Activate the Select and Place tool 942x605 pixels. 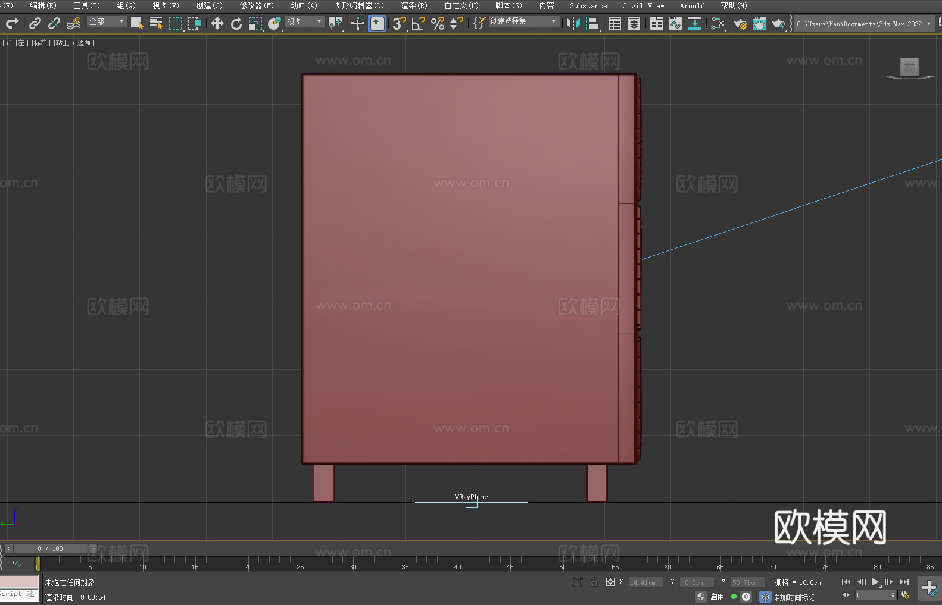pyautogui.click(x=275, y=23)
